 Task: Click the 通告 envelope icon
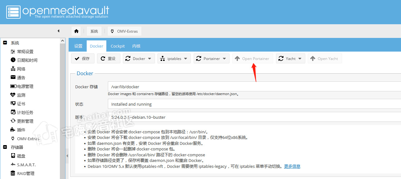point(13,77)
